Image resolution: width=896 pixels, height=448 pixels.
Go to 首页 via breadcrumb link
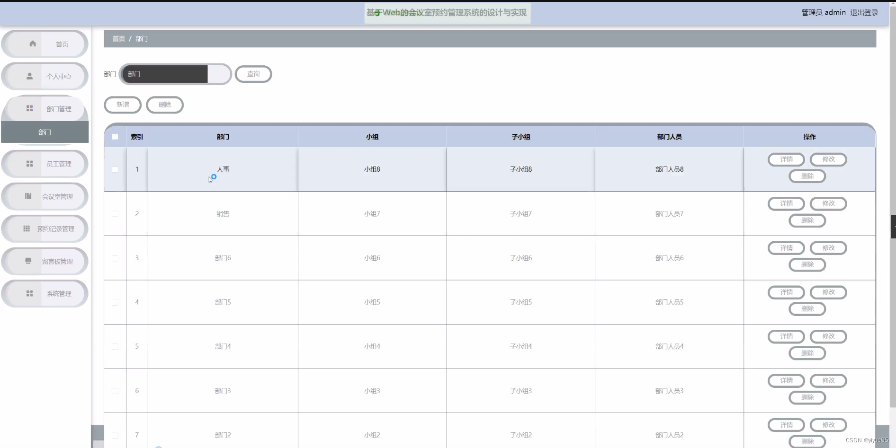pyautogui.click(x=118, y=39)
